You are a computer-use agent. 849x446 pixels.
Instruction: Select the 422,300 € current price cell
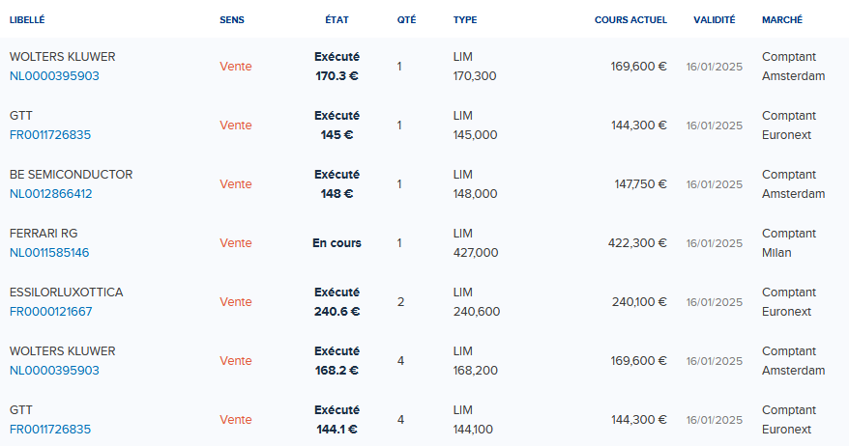click(x=637, y=243)
